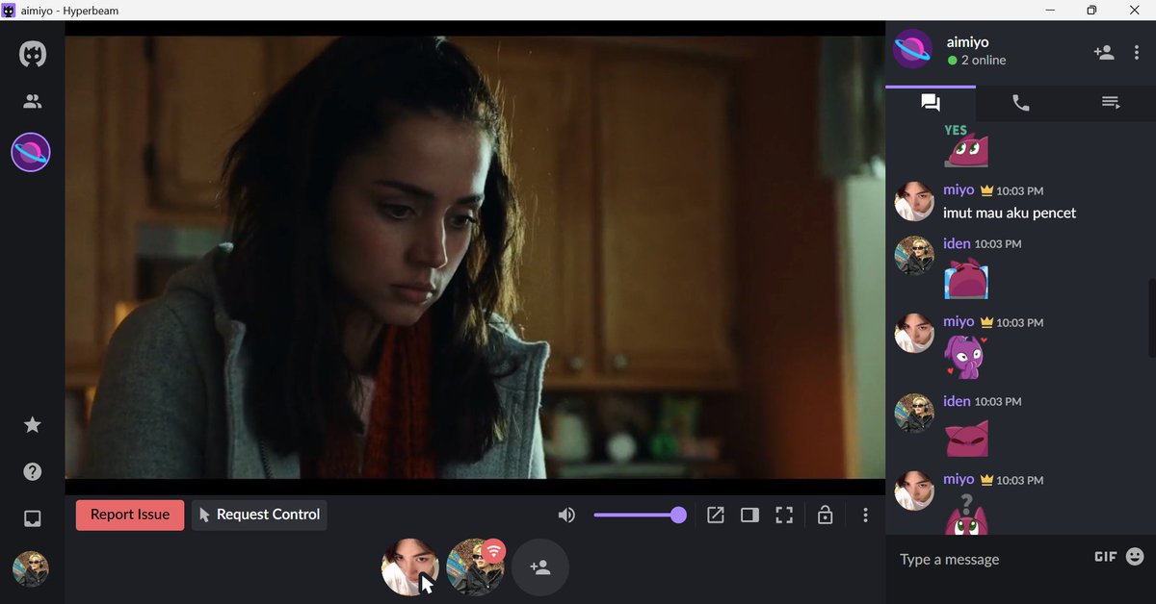Viewport: 1156px width, 604px height.
Task: Open the GIF picker
Action: coord(1105,556)
